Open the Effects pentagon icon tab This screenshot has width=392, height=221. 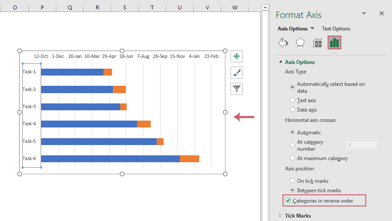click(x=300, y=42)
